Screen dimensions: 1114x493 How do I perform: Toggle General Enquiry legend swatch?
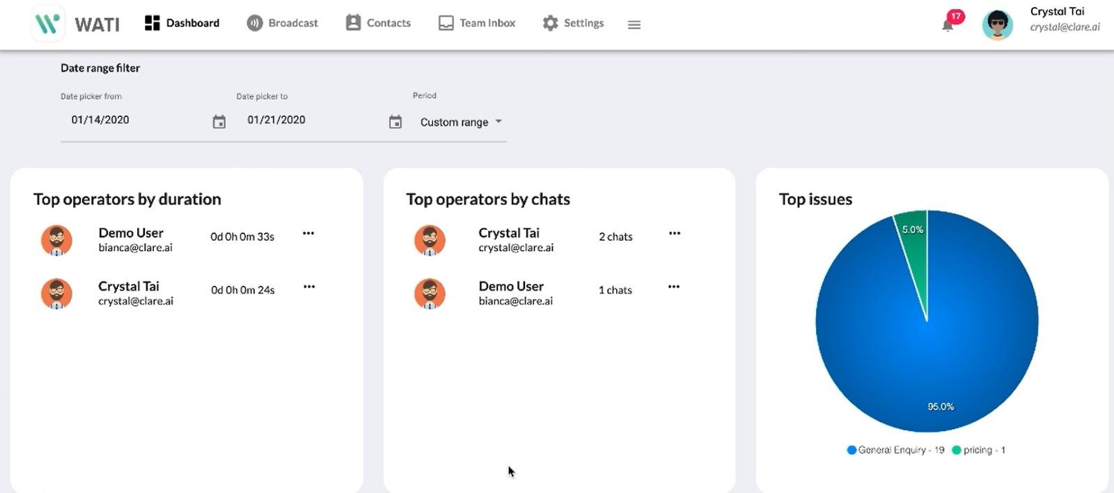click(852, 450)
